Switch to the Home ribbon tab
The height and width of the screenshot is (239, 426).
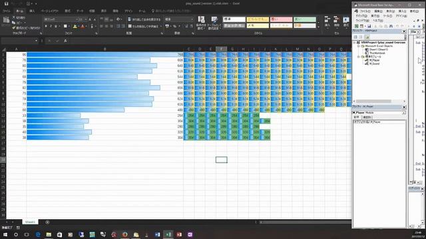click(x=19, y=11)
